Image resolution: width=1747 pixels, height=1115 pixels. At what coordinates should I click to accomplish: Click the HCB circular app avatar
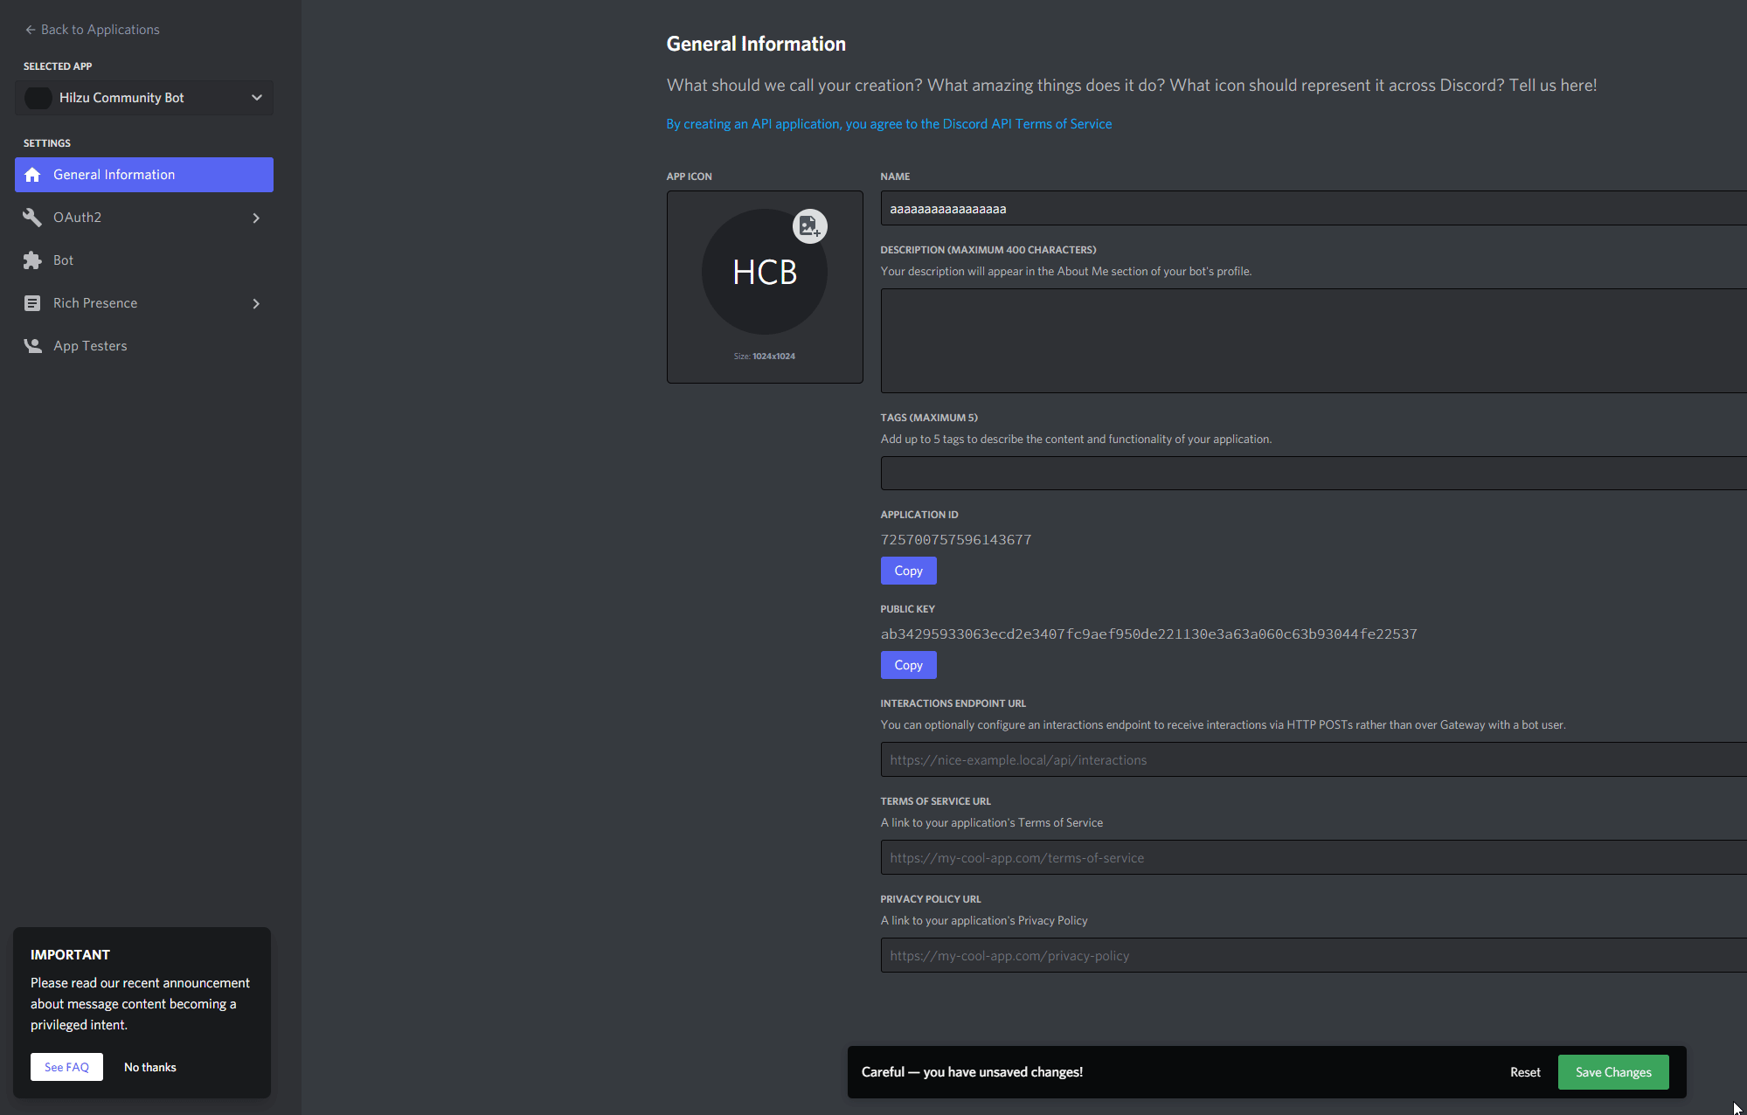click(764, 271)
